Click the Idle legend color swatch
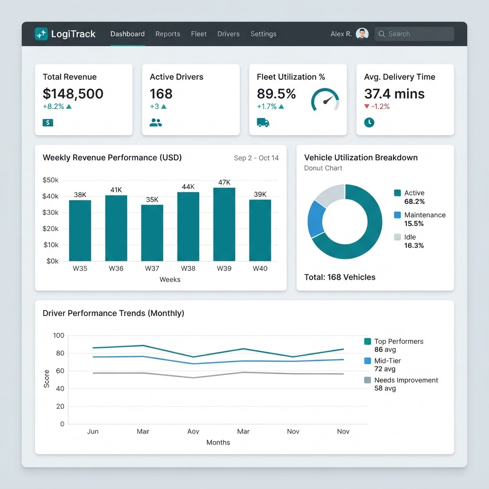Viewport: 489px width, 489px height. click(397, 237)
